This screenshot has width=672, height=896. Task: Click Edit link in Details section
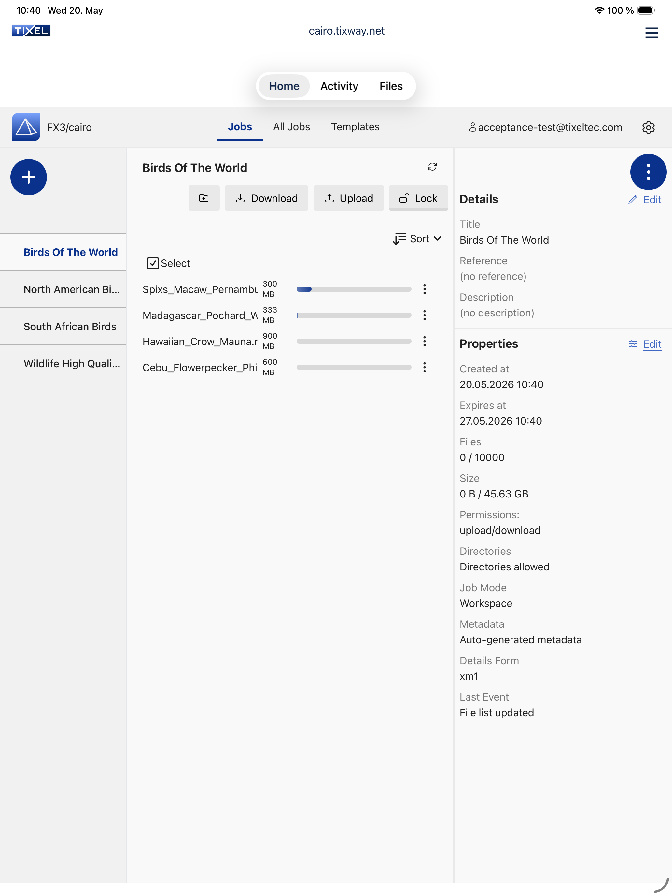(652, 199)
